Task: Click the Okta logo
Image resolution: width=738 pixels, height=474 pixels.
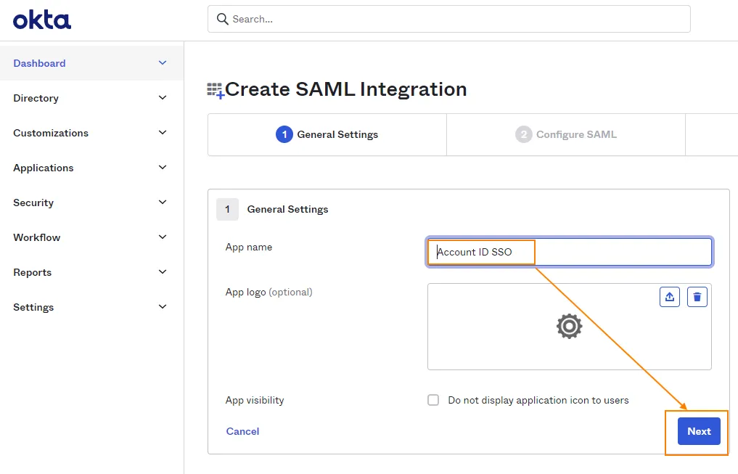Action: coord(42,20)
